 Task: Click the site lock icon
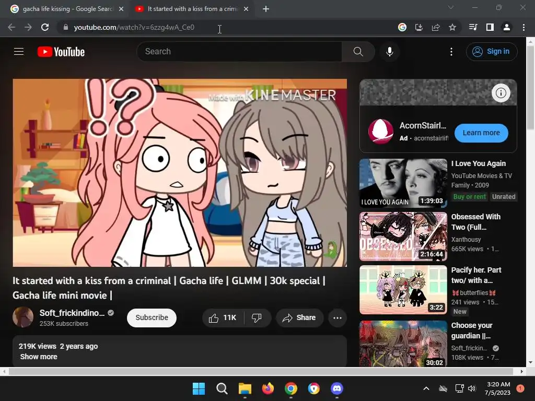(x=66, y=27)
